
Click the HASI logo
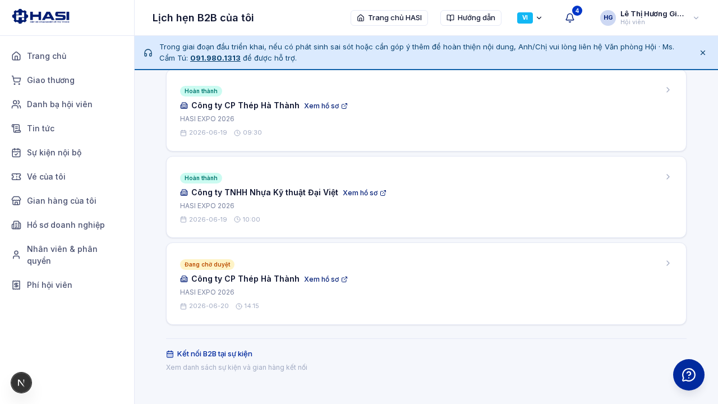coord(41,16)
